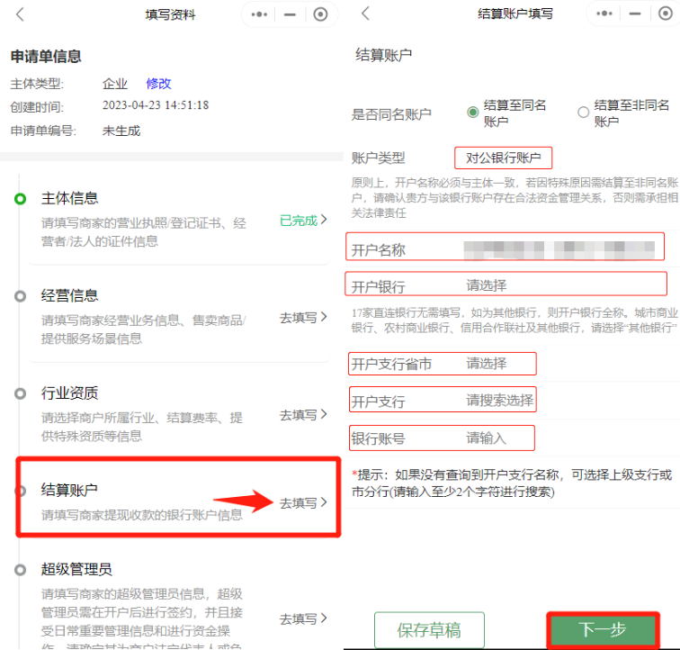Minimize the 结算账户填写 mini program
The image size is (680, 650).
pyautogui.click(x=635, y=14)
